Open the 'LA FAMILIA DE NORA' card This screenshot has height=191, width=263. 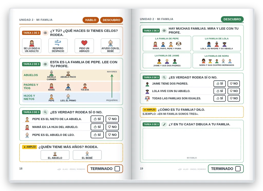point(217,60)
